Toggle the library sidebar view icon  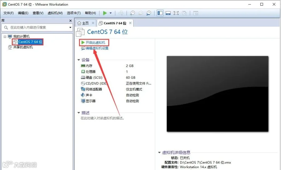pos(160,13)
